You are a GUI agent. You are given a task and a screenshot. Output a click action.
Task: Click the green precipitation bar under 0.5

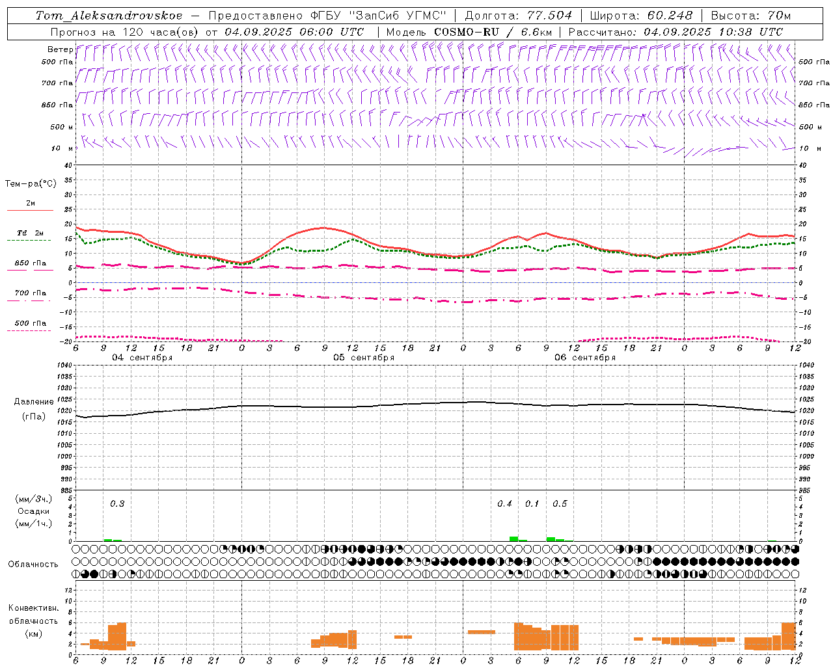coord(551,539)
